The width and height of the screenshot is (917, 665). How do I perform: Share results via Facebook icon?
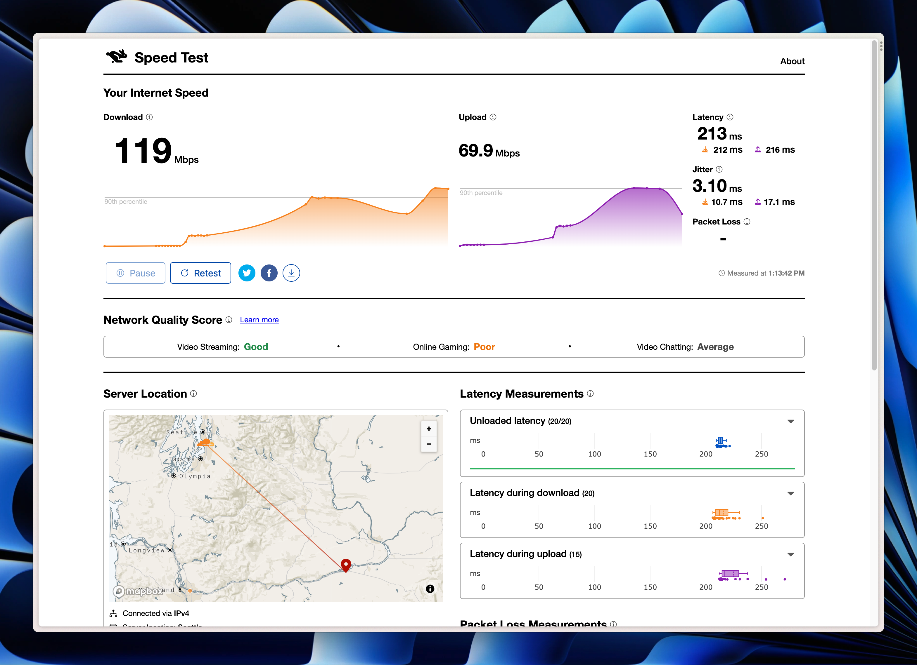coord(269,273)
